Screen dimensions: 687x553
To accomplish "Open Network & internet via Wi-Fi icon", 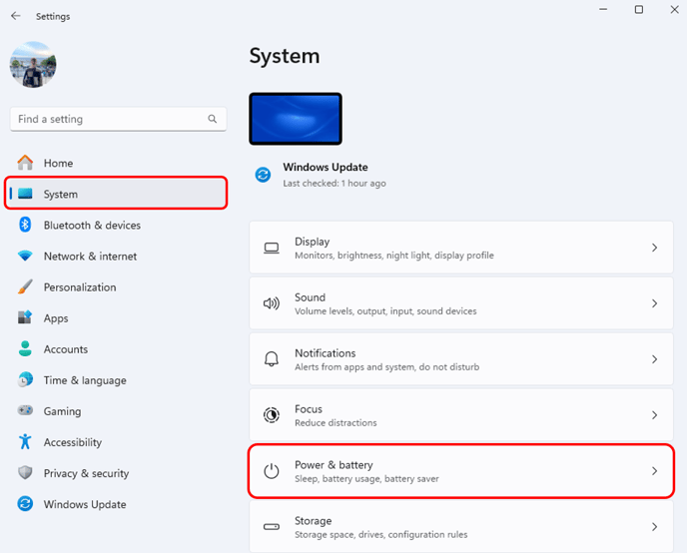I will pos(25,257).
